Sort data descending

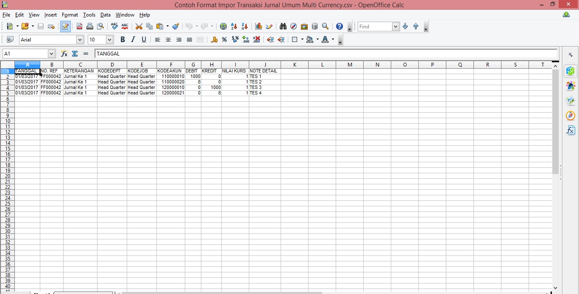pyautogui.click(x=245, y=26)
